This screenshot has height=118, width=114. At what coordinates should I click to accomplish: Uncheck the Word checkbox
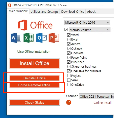tap(69, 35)
